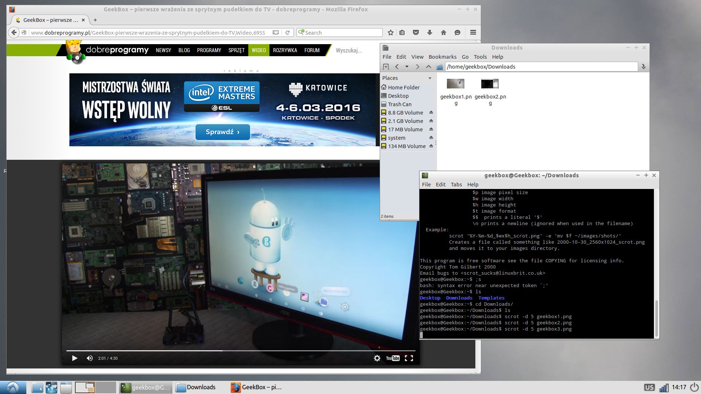
Task: Mute the video volume
Action: (x=89, y=358)
